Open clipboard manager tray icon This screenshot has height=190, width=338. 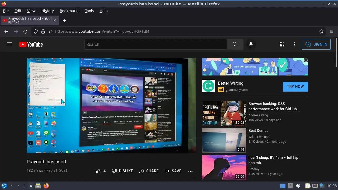click(x=308, y=186)
